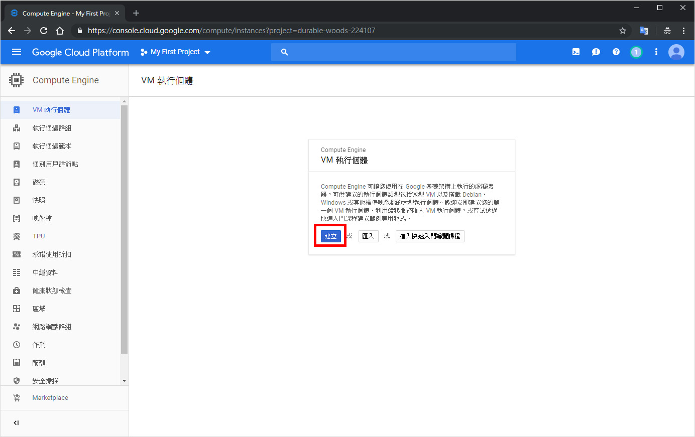Click the 承諾使用折扣 percent icon

pos(17,254)
